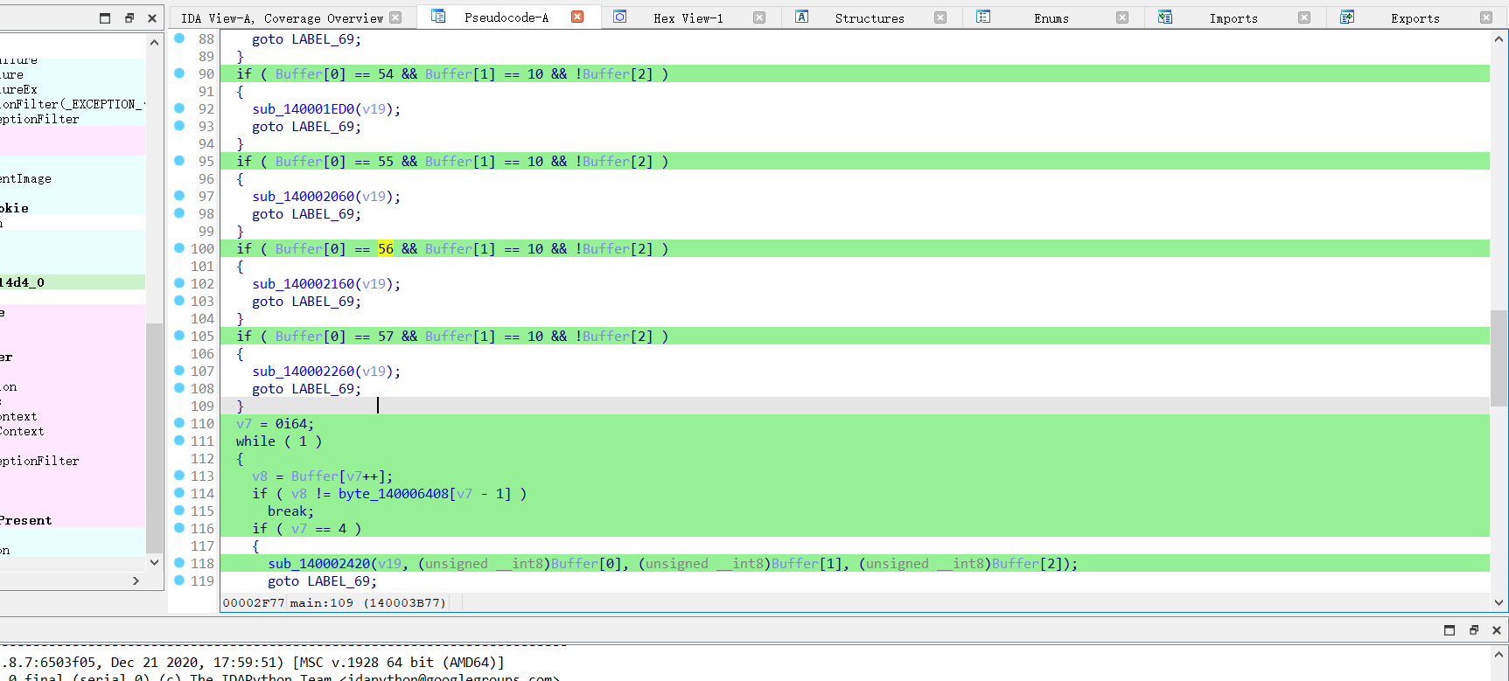Follow sub_140001ED0 function call
The height and width of the screenshot is (681, 1509).
(304, 109)
